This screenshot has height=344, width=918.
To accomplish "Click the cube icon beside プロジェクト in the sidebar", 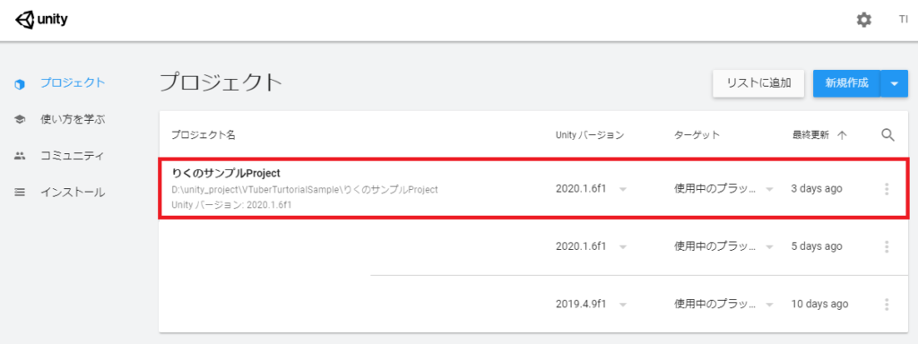I will click(20, 83).
